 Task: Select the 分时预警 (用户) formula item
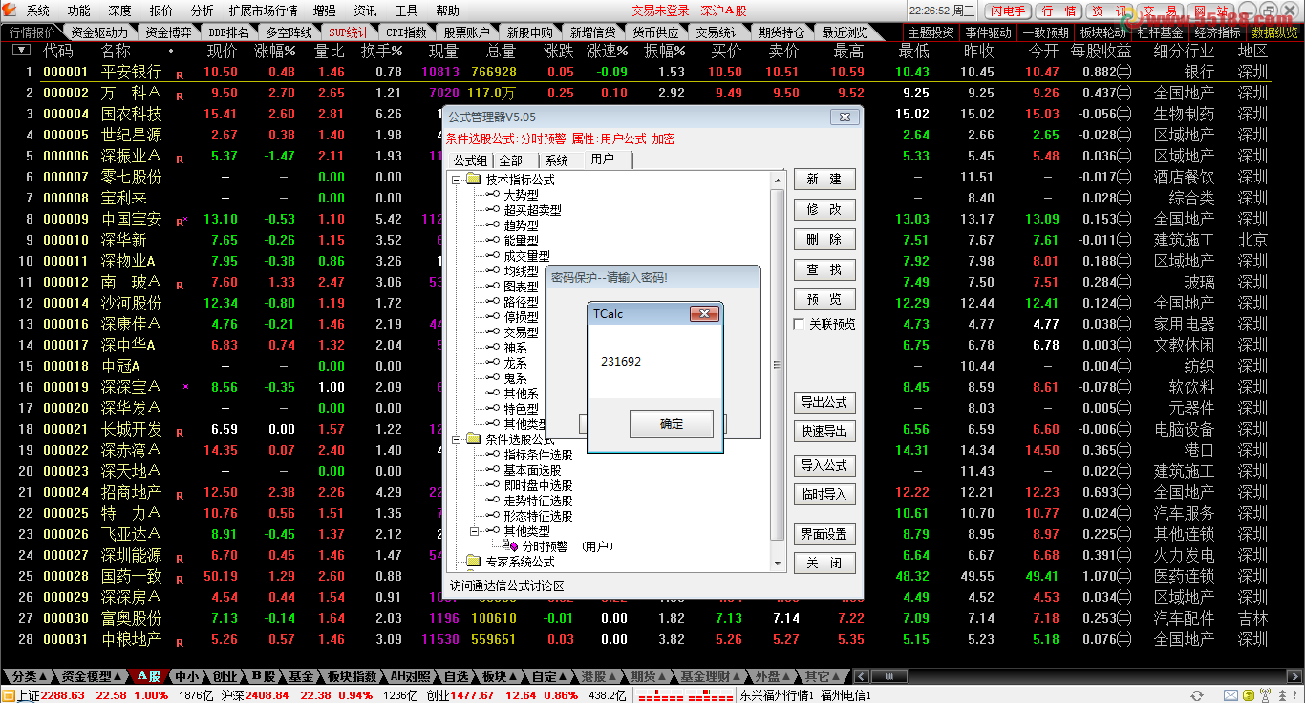pos(567,546)
